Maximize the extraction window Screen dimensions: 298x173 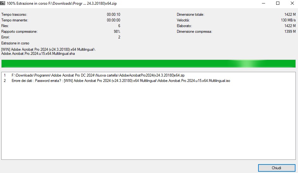[278, 3]
